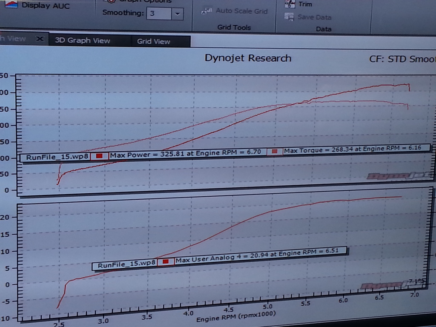
Task: Click the Trim button label
Action: [x=305, y=4]
